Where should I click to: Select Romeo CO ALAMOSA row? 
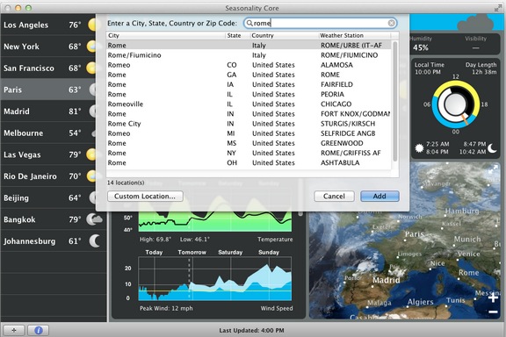[x=249, y=65]
